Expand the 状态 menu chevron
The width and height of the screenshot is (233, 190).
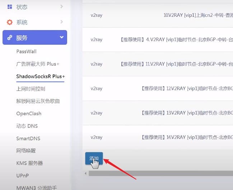(62, 6)
